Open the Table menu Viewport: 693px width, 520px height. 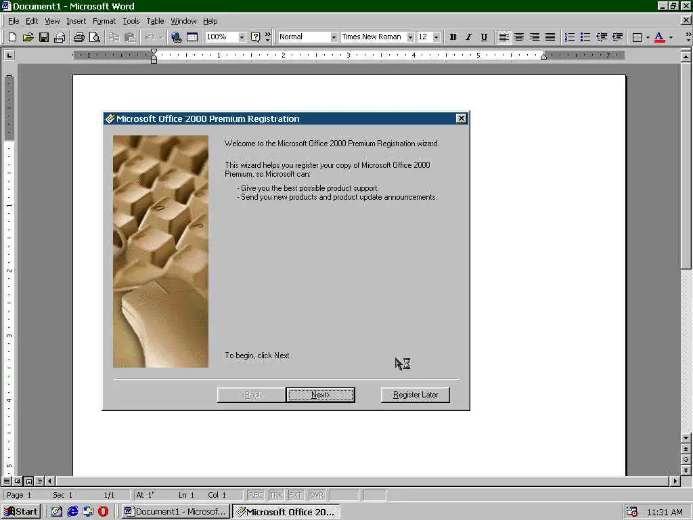point(155,21)
